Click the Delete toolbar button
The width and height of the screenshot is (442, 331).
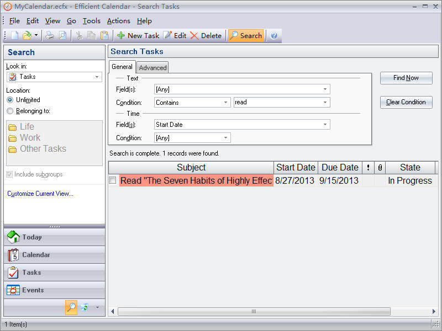pos(206,35)
